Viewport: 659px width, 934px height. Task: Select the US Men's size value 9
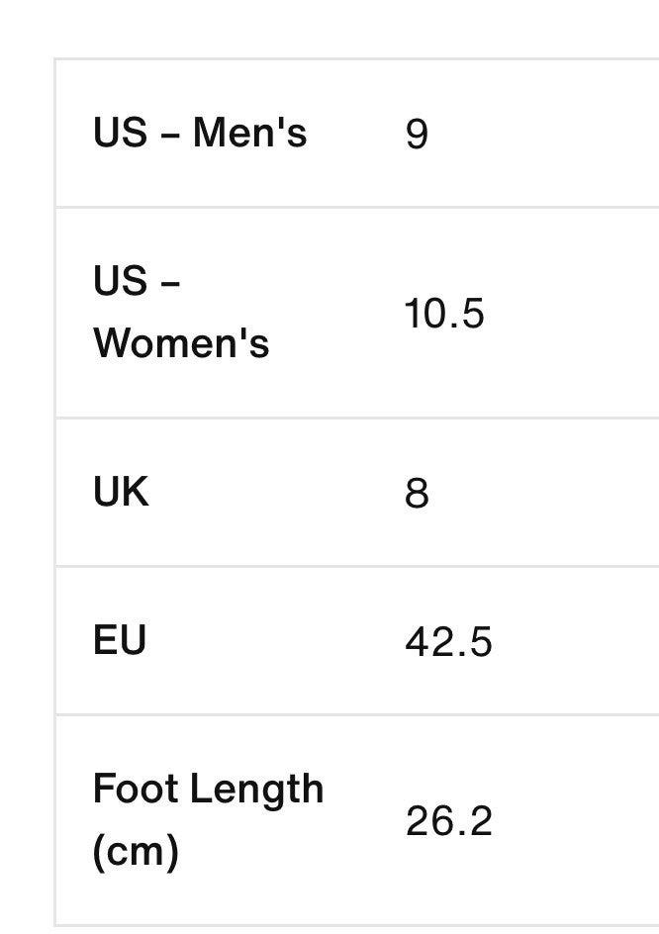(417, 134)
